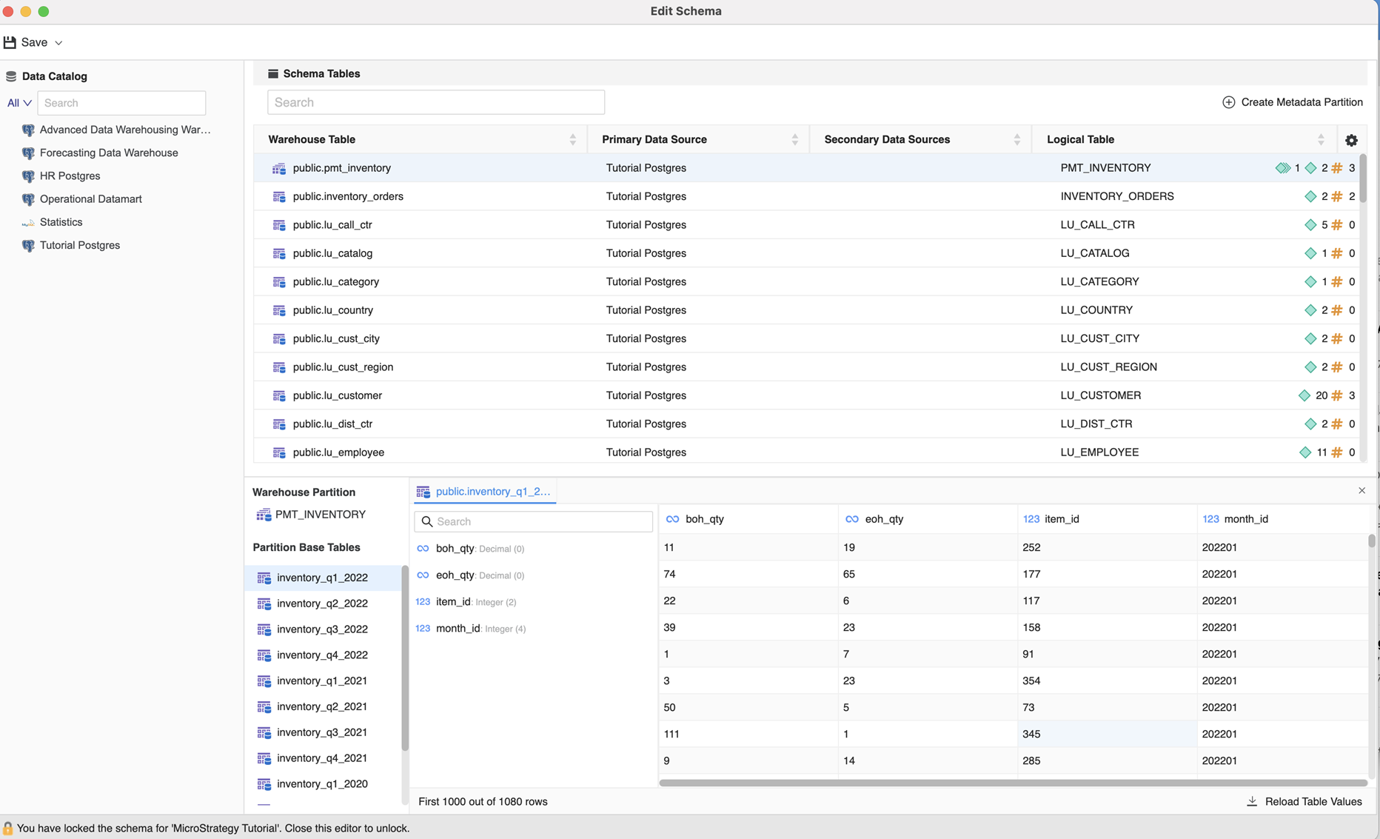Viewport: 1380px width, 839px height.
Task: Open the All filter dropdown in Data Catalog
Action: (19, 103)
